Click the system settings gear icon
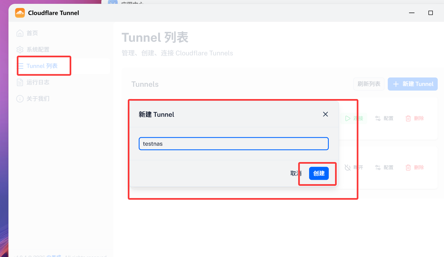Viewport: 444px width, 257px height. tap(20, 50)
